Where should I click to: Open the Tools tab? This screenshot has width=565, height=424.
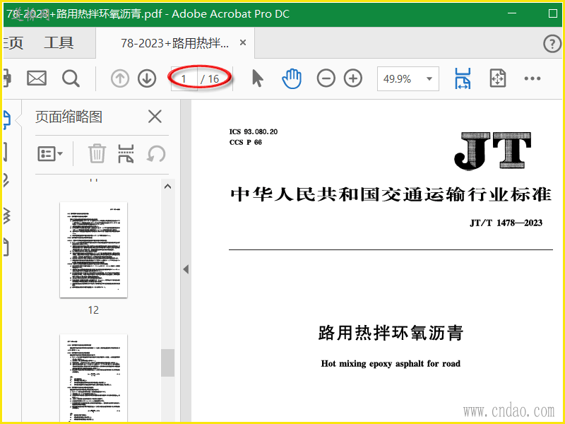pyautogui.click(x=59, y=43)
